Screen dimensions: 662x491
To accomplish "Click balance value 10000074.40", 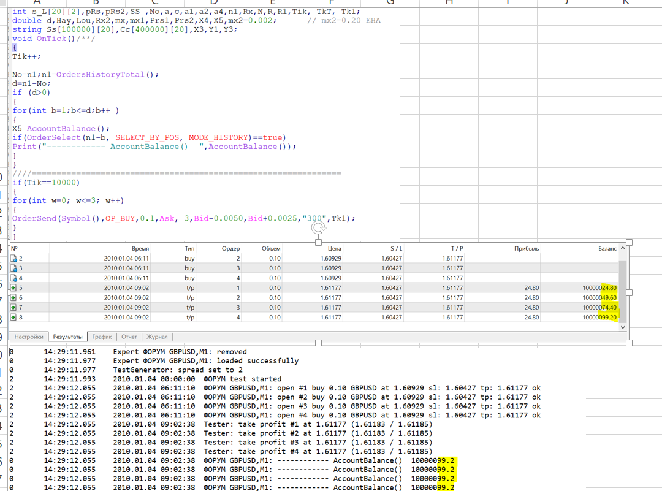I will coord(599,307).
